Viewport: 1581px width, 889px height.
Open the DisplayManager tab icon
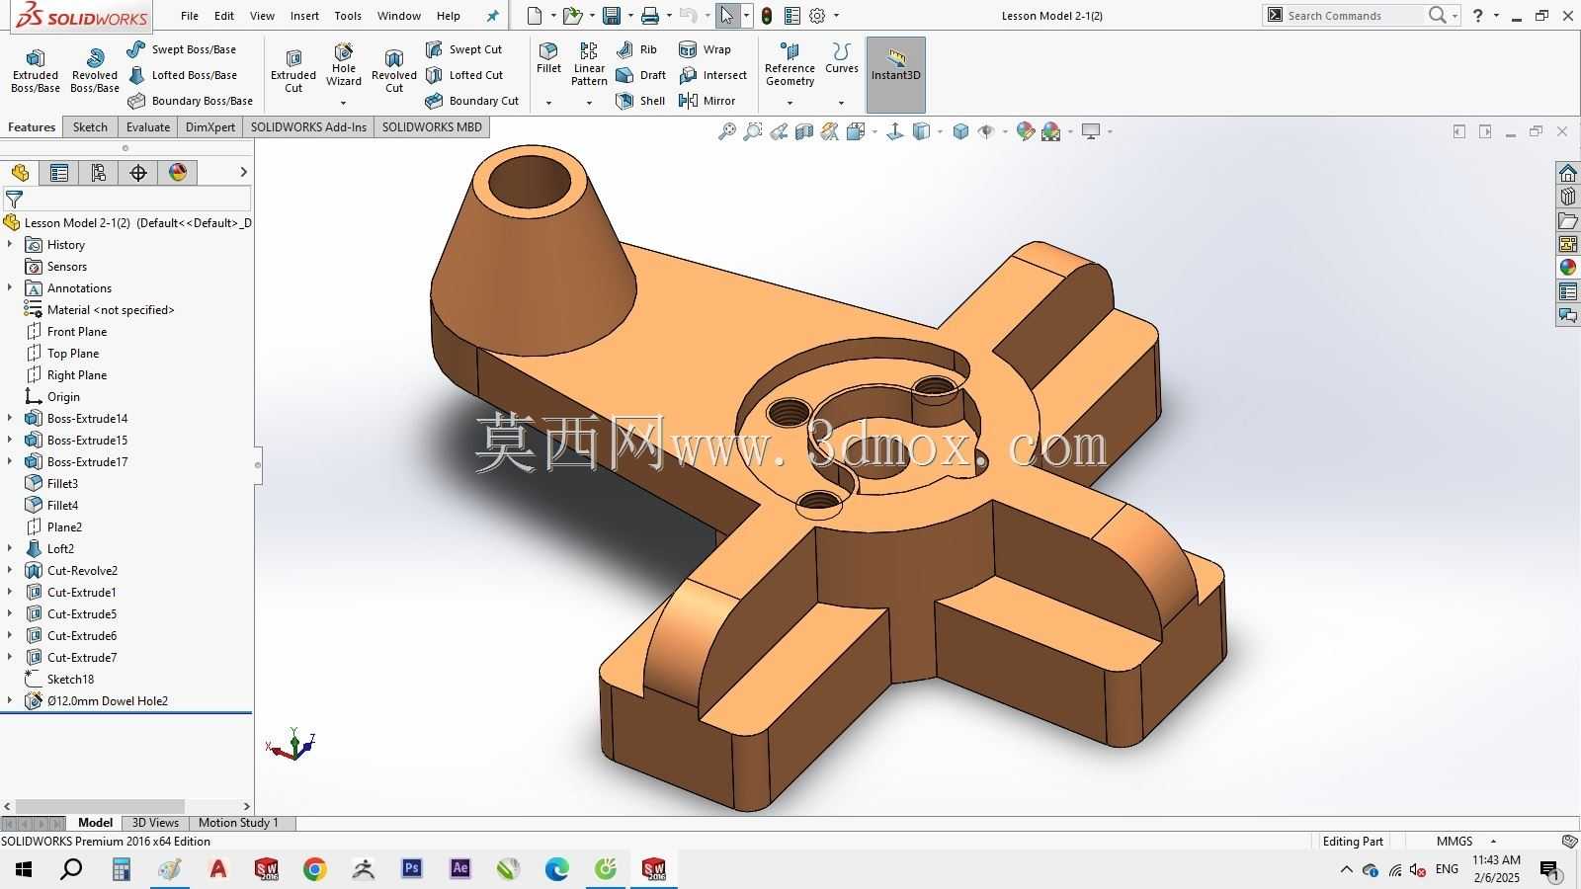coord(178,173)
